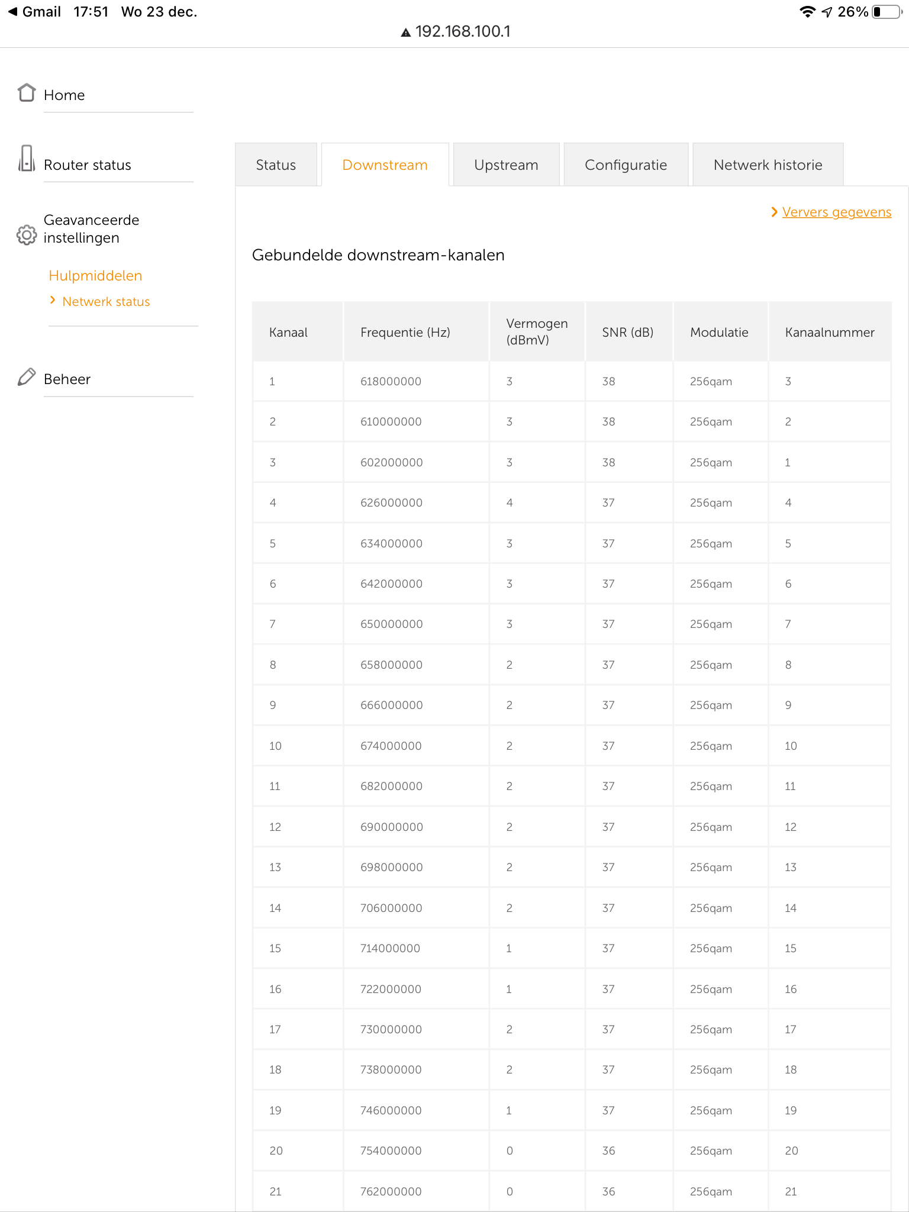Click chevron next to Netwerk status

point(53,301)
